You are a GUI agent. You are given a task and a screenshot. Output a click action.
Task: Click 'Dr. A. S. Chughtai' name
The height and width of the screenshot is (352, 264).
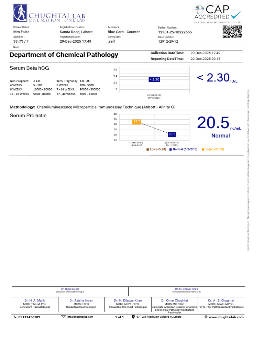(221, 300)
